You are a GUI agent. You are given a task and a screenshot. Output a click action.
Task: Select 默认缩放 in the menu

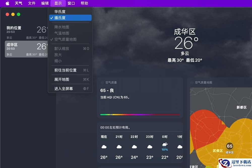click(70, 49)
